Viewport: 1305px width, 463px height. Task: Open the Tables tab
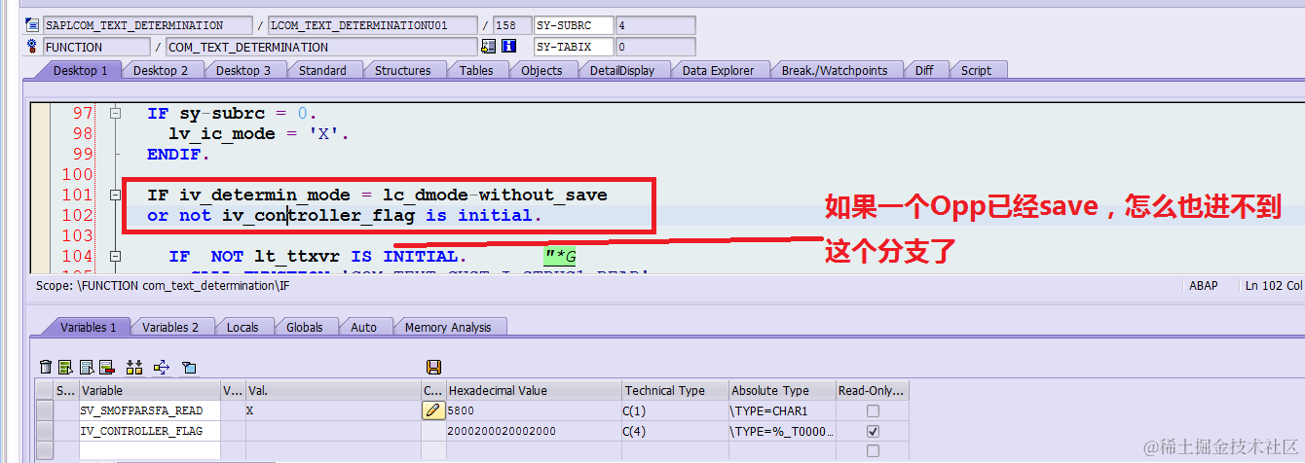coord(476,70)
